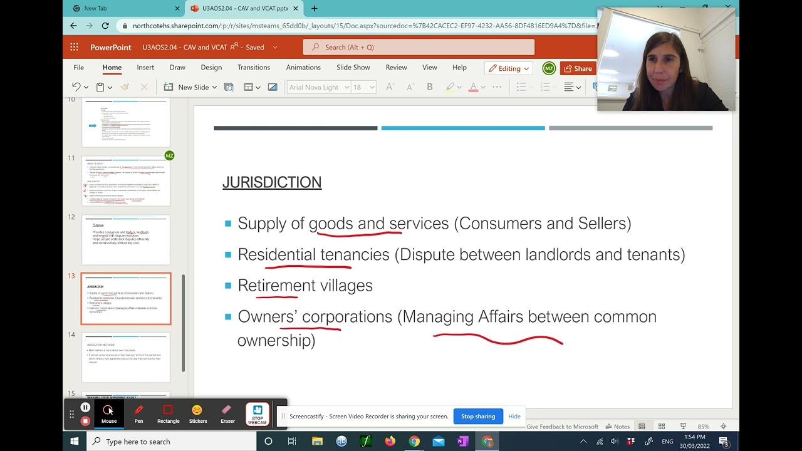802x451 pixels.
Task: Open the Windows Start menu
Action: point(75,442)
